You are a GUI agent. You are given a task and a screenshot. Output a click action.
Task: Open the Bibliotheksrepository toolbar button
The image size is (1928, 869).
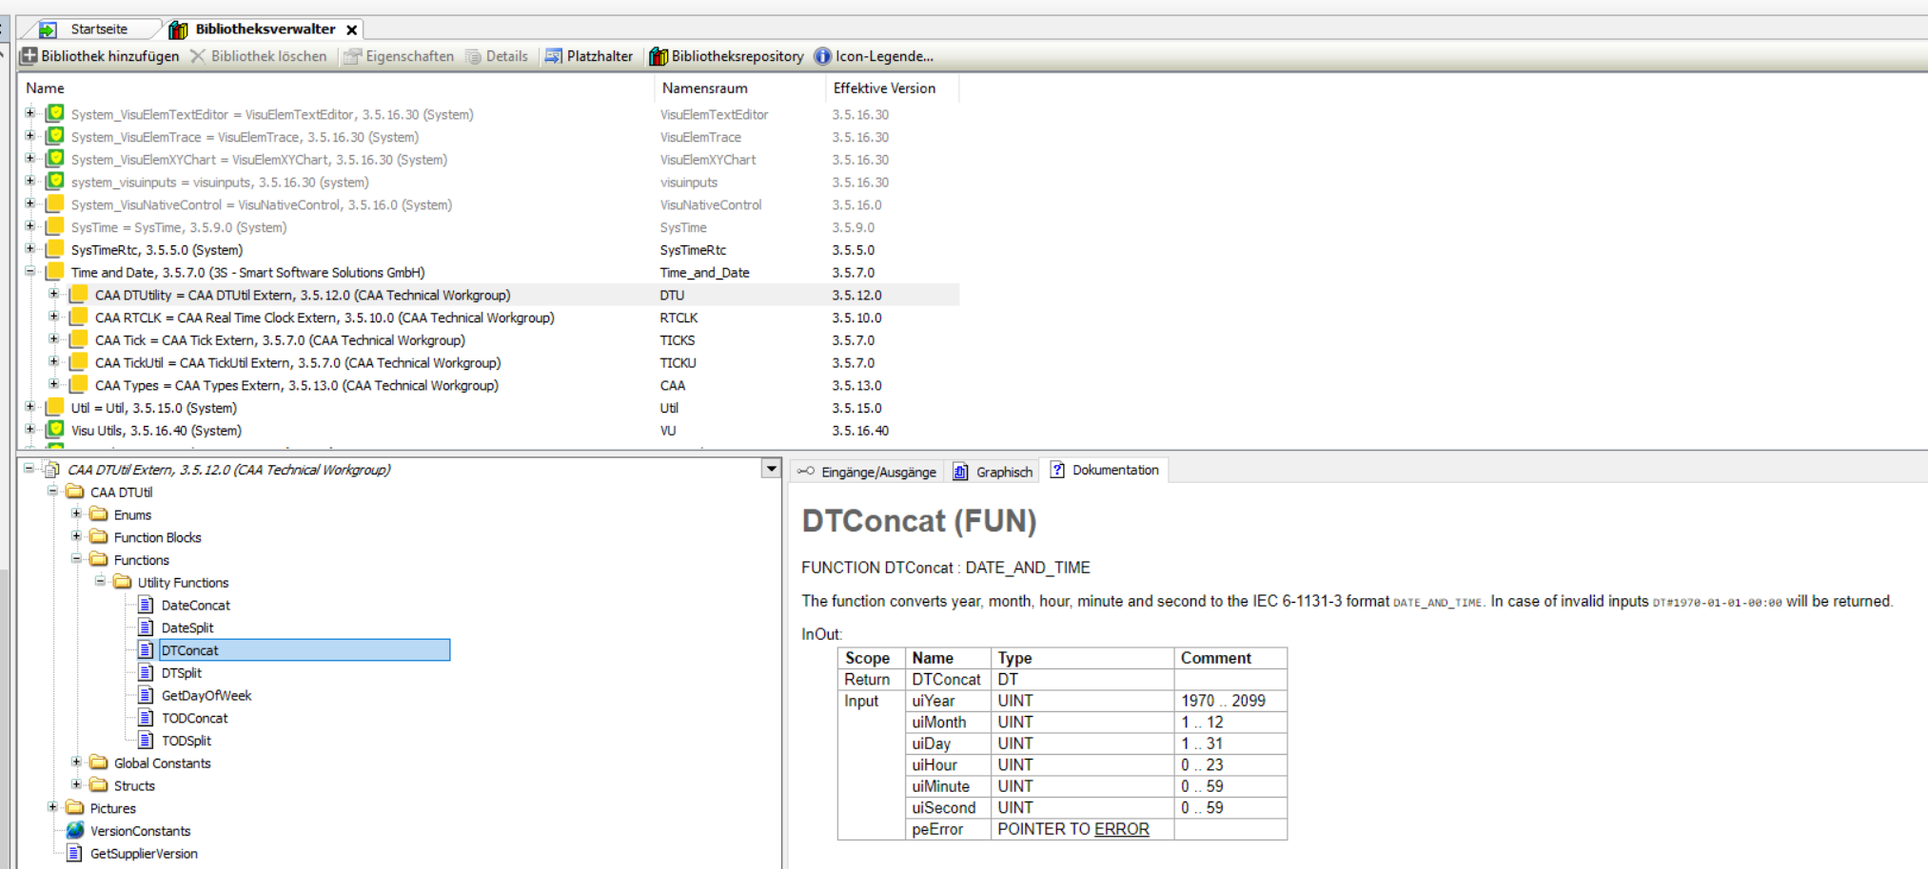click(725, 56)
